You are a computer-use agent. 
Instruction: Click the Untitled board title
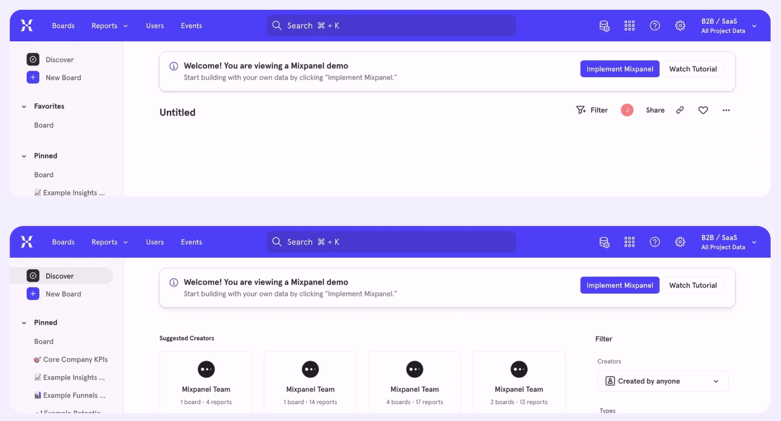(x=177, y=112)
